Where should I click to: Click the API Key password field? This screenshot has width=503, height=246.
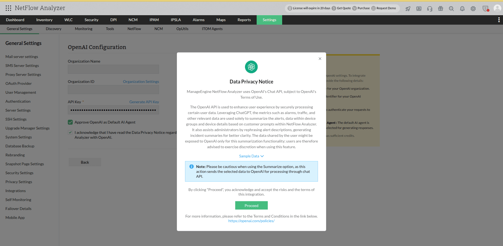[113, 110]
